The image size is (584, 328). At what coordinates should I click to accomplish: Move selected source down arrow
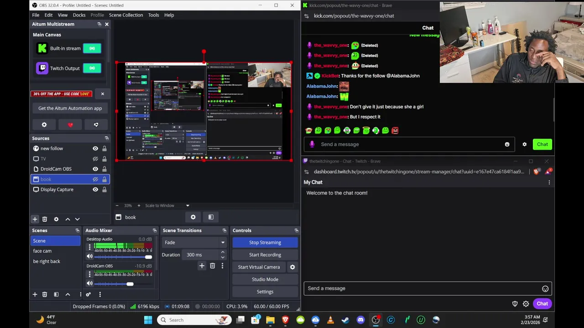click(77, 219)
